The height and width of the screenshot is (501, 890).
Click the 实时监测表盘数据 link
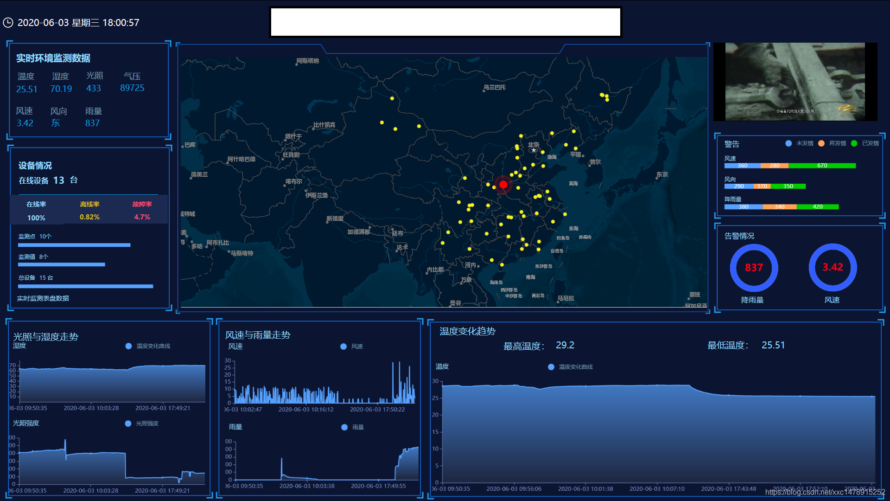pyautogui.click(x=43, y=298)
